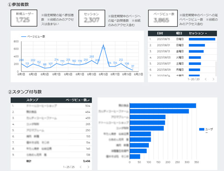This screenshot has height=171, width=224.
Task: Click the peak point at 8月15日
Action: pyautogui.click(x=103, y=45)
